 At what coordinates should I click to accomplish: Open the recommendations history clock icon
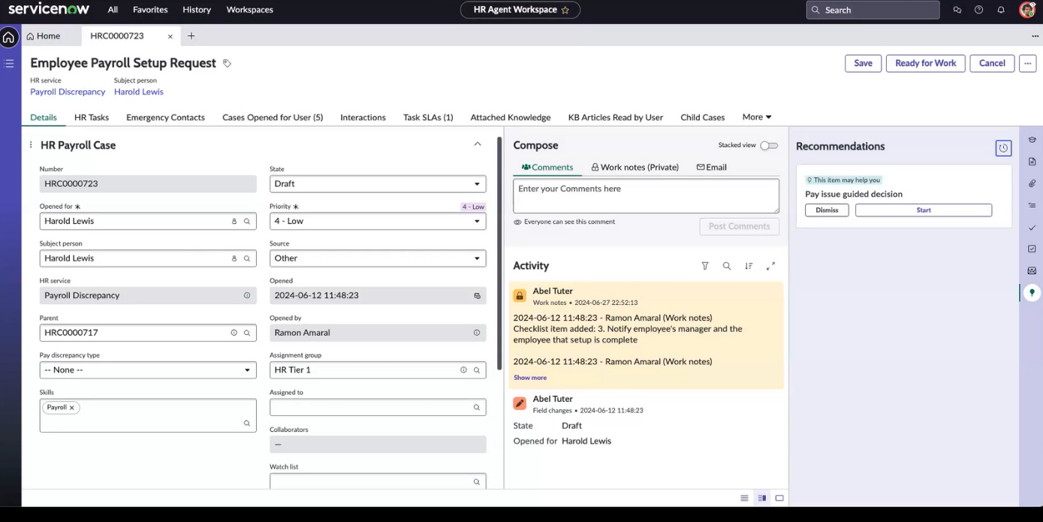pyautogui.click(x=1003, y=148)
